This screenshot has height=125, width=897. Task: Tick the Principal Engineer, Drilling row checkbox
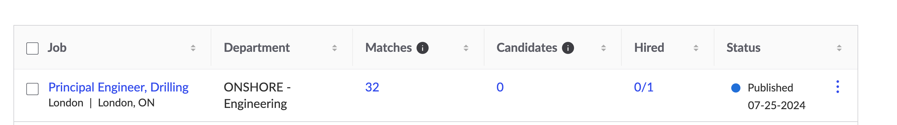coord(32,89)
